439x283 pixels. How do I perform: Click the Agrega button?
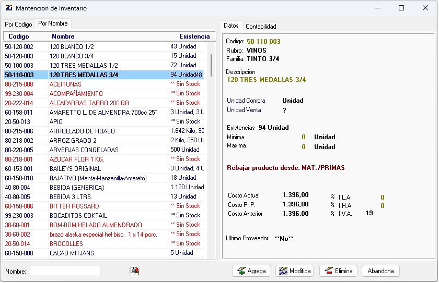pos(251,271)
